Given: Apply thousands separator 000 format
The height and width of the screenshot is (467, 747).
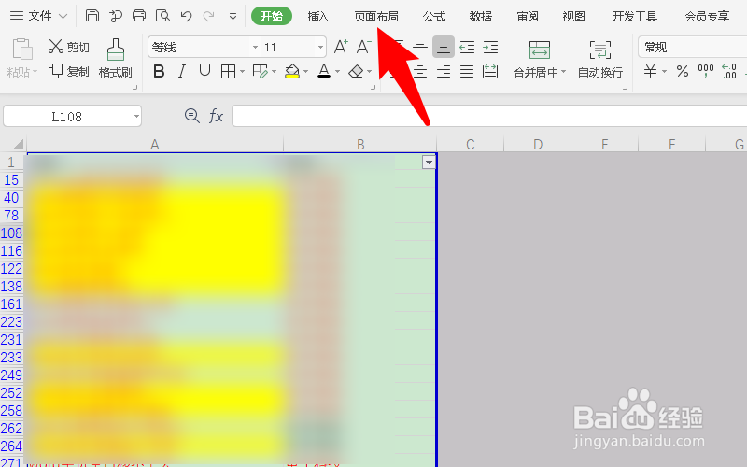Looking at the screenshot, I should pos(706,71).
